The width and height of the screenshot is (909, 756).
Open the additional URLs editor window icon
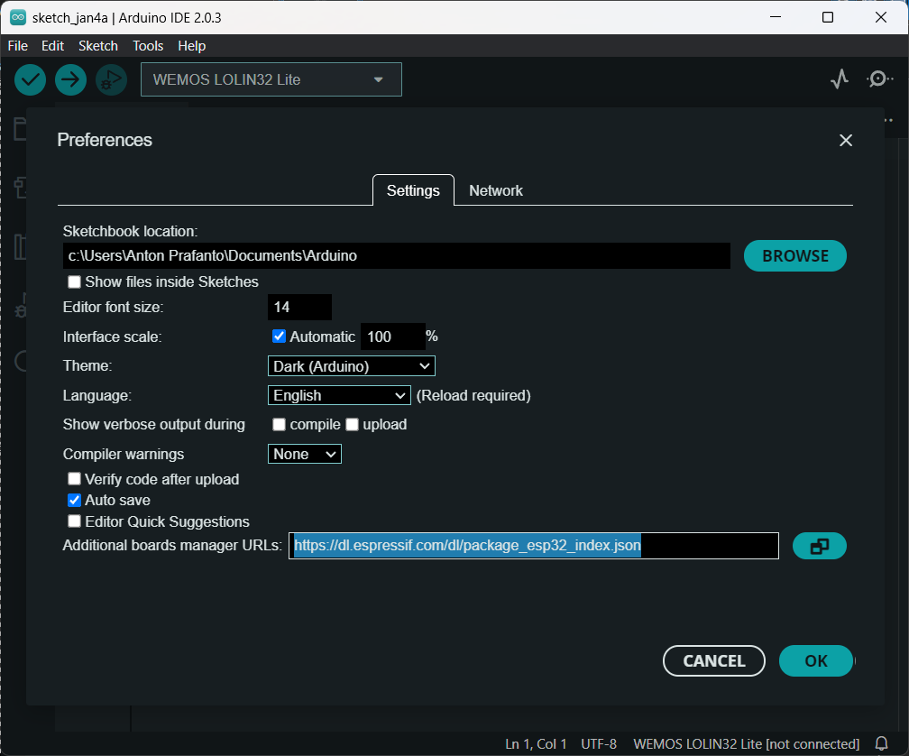click(819, 546)
